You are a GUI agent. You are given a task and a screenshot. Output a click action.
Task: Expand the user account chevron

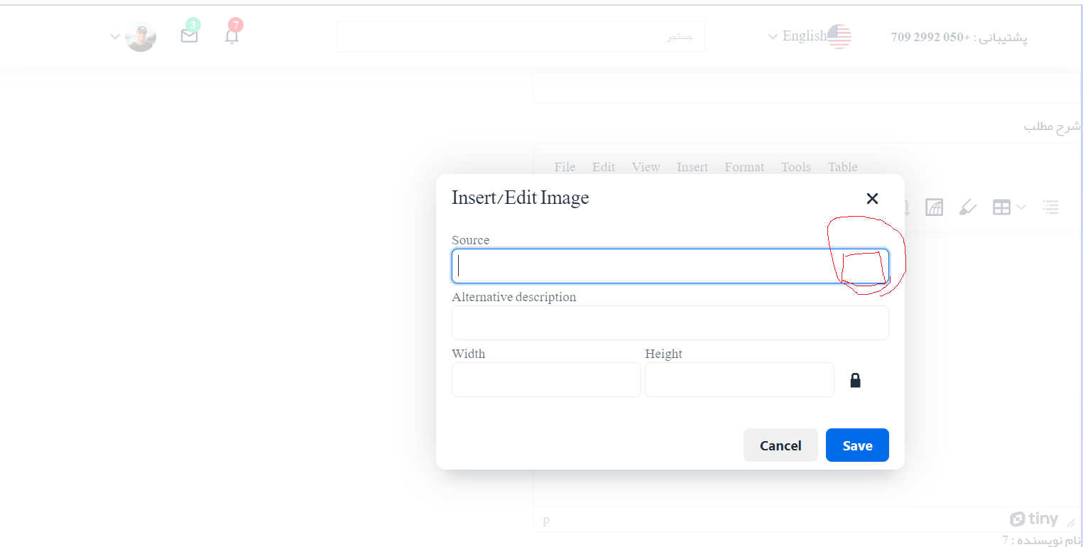point(114,36)
